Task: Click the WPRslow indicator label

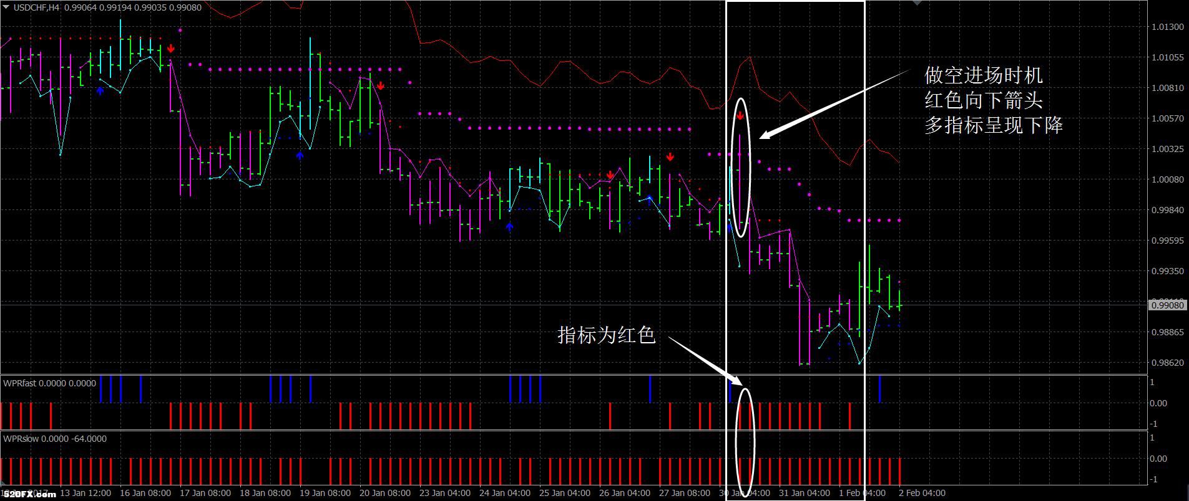Action: [55, 439]
